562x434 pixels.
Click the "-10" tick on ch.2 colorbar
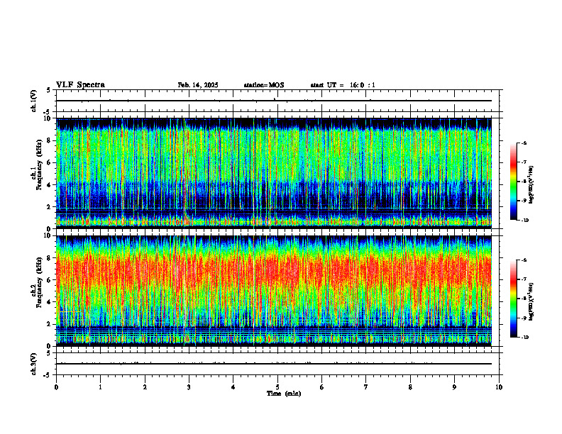point(525,338)
